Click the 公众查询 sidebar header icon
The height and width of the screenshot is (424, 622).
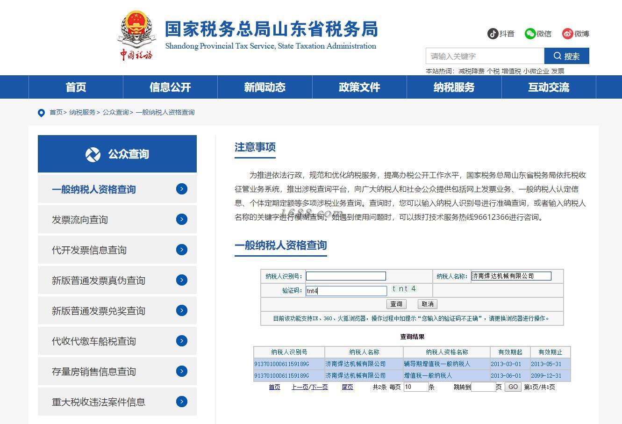click(x=93, y=154)
